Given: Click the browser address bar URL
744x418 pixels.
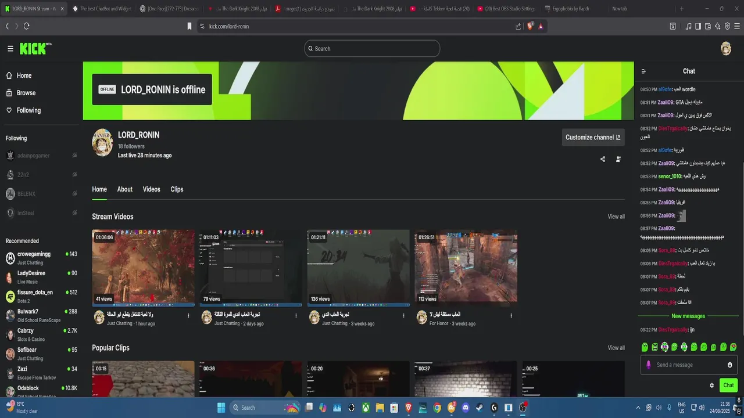Looking at the screenshot, I should tap(229, 26).
